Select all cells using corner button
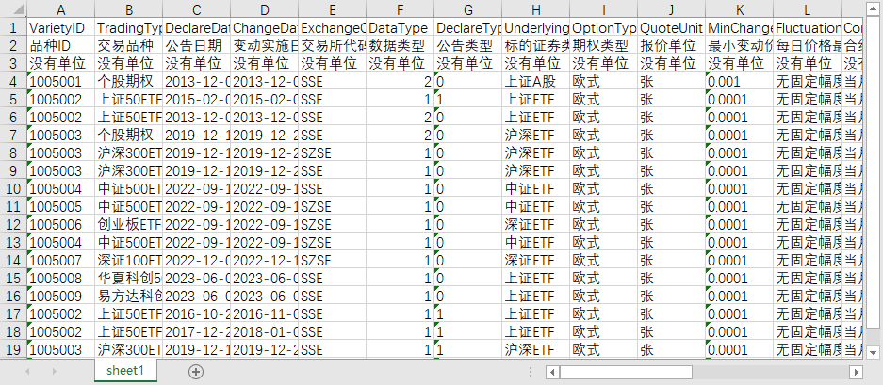883x385 pixels. coord(13,9)
